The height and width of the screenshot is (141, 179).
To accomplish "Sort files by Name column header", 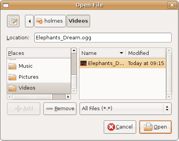I will (x=103, y=53).
